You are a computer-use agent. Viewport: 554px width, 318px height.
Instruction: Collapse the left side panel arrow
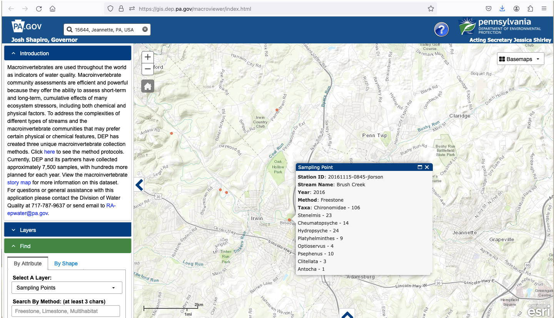tap(139, 185)
